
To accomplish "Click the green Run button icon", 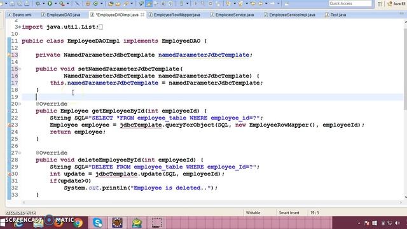I will pos(50,4).
